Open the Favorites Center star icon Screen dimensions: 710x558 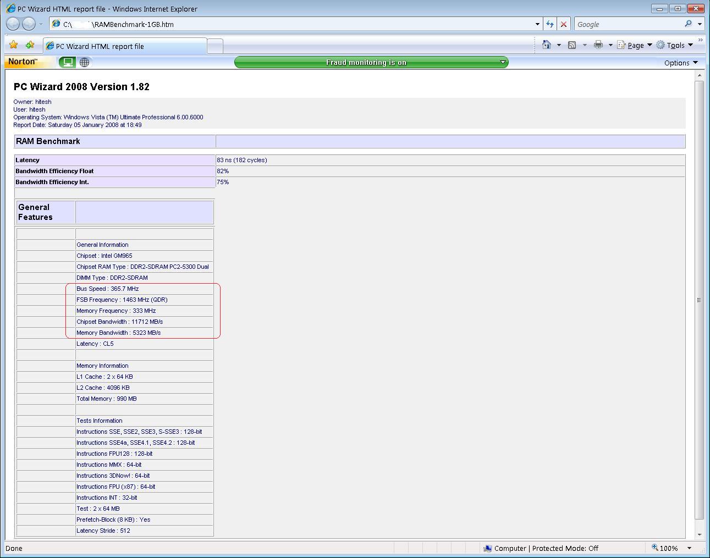14,45
